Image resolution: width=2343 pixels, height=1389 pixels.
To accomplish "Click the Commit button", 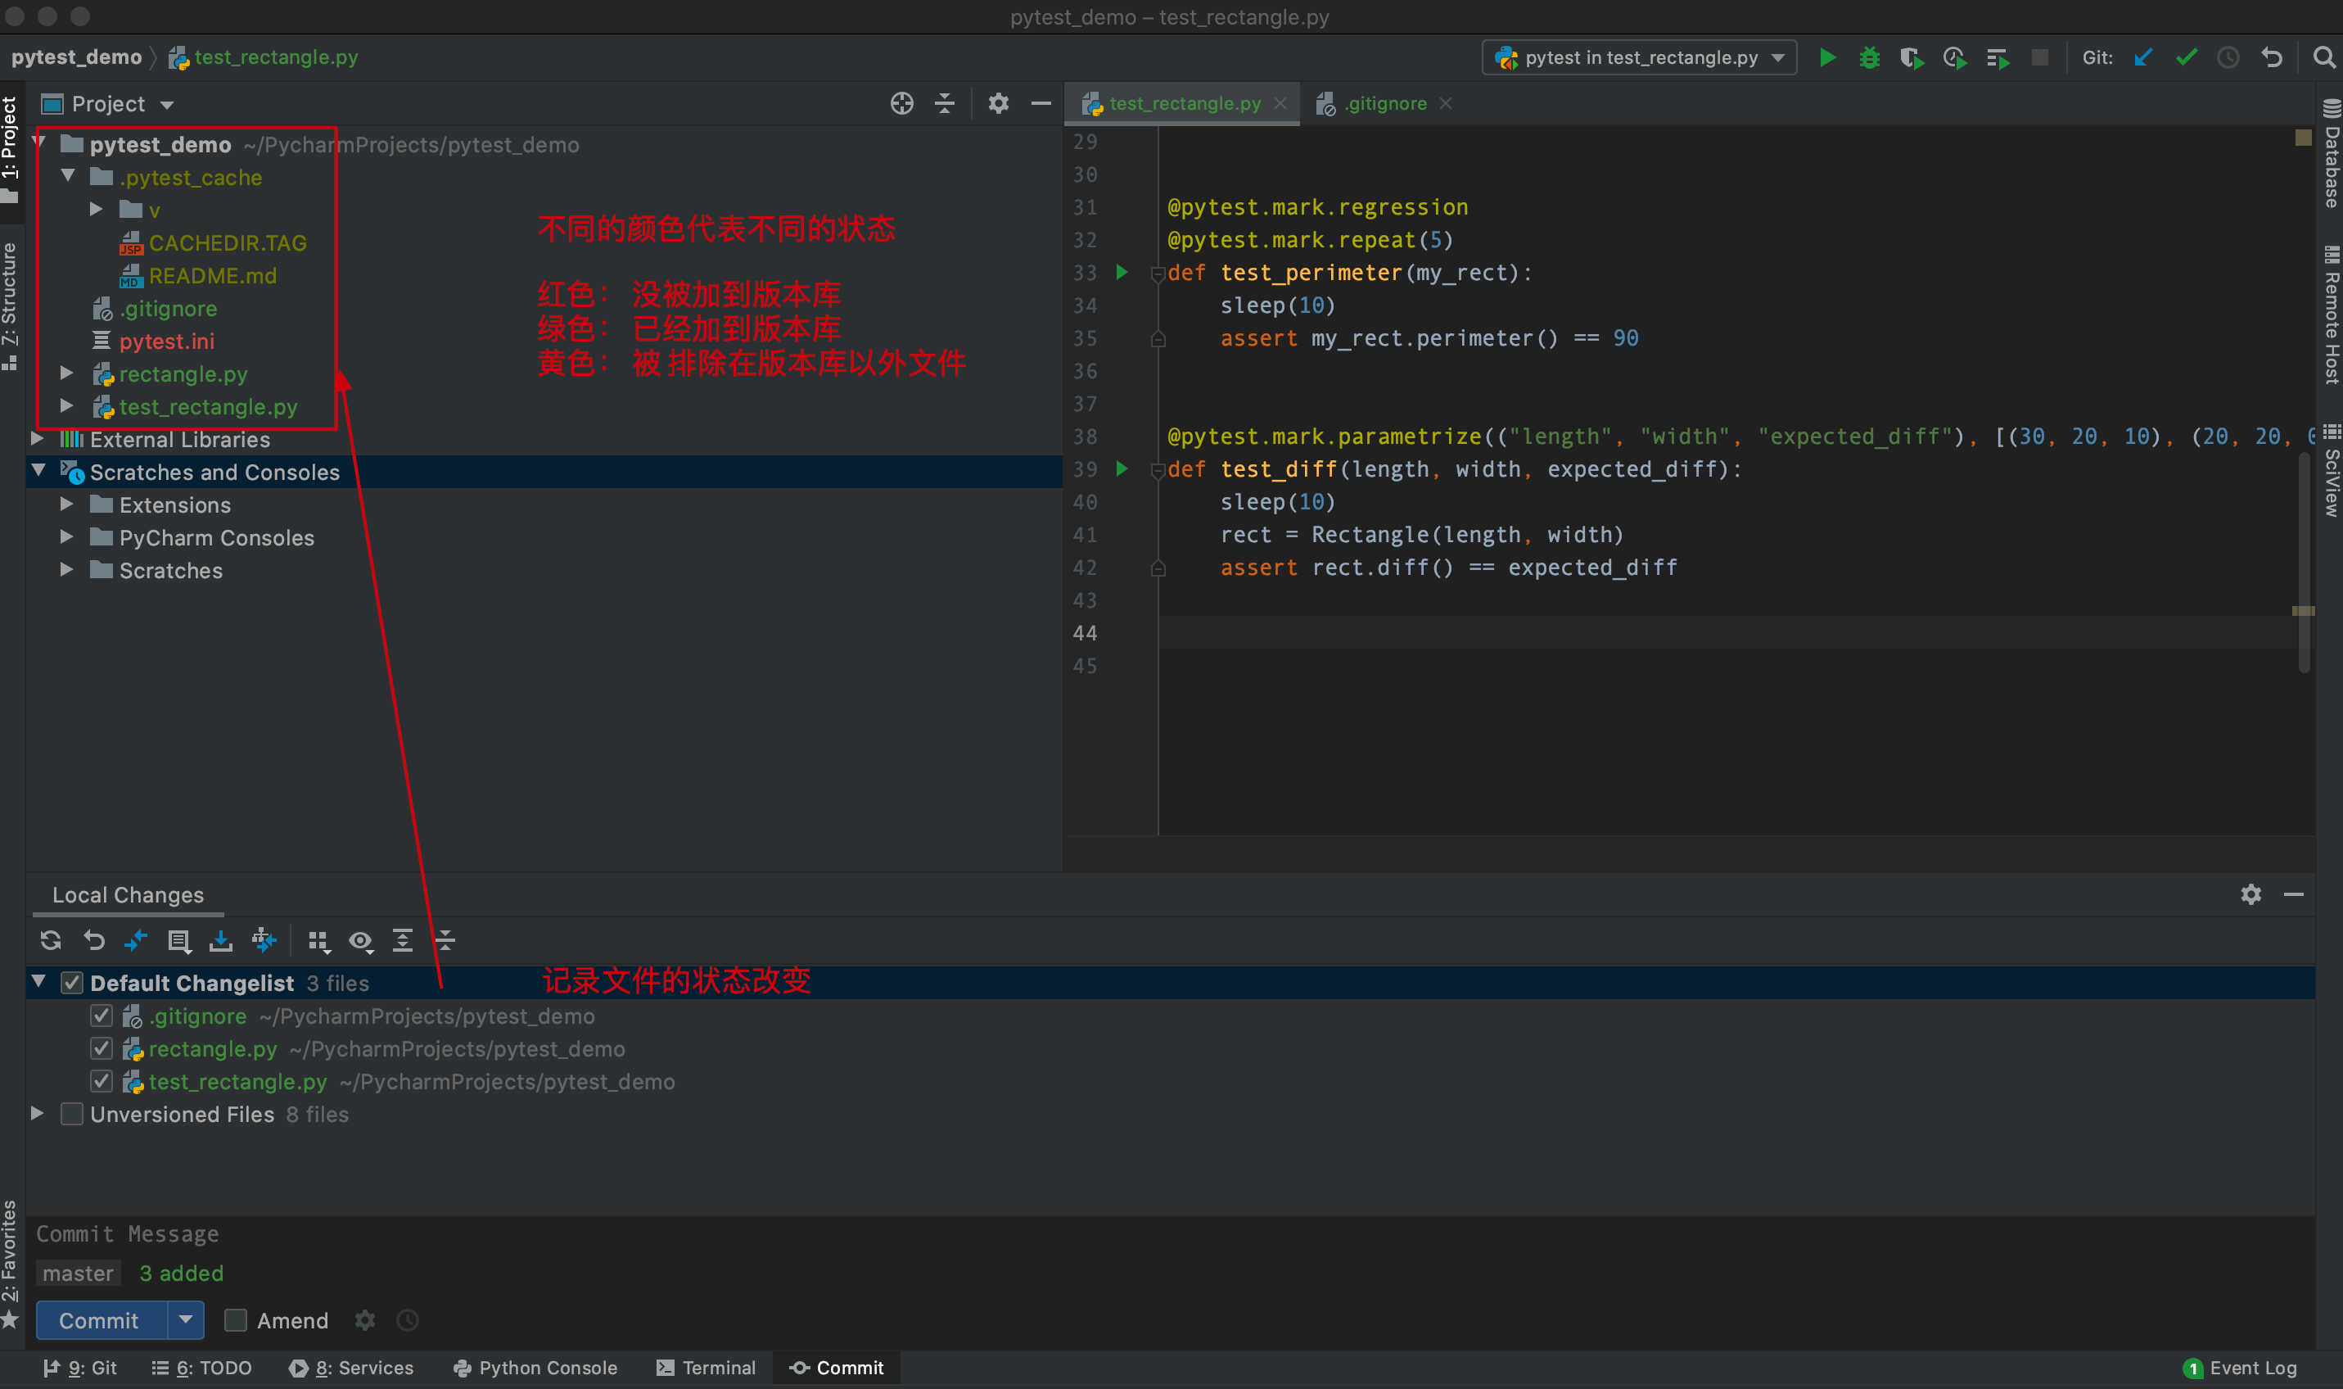I will coord(101,1319).
